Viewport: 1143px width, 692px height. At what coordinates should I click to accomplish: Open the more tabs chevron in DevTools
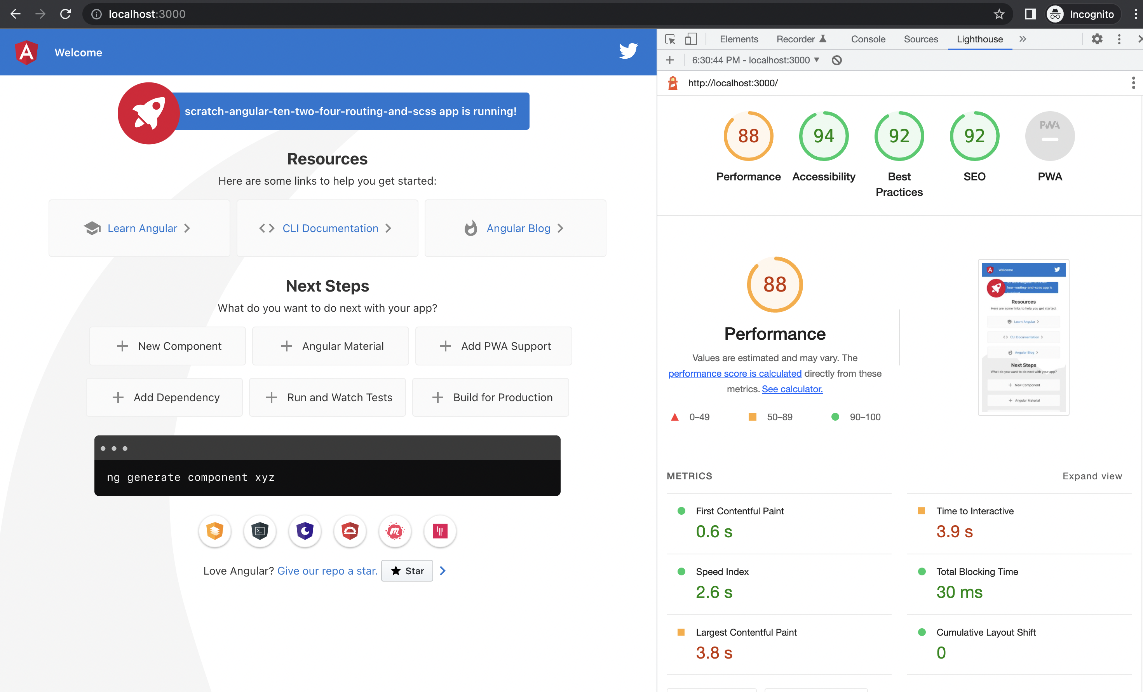(1023, 39)
